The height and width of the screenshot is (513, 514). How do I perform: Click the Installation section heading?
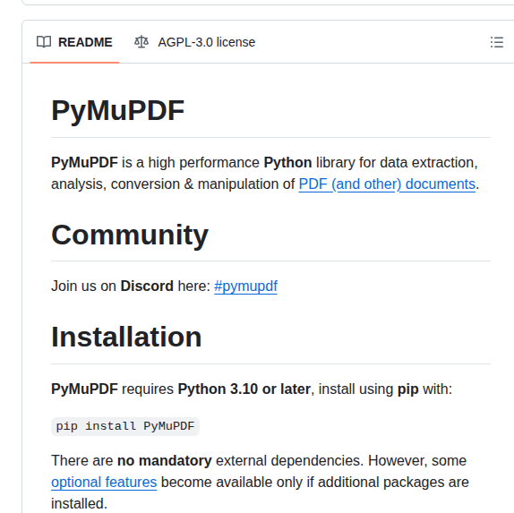126,337
